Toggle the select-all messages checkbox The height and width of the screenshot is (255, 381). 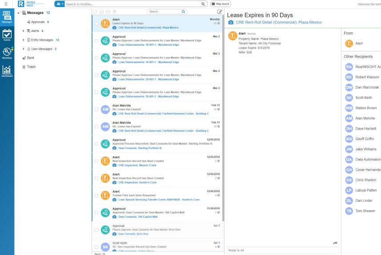[95, 12]
